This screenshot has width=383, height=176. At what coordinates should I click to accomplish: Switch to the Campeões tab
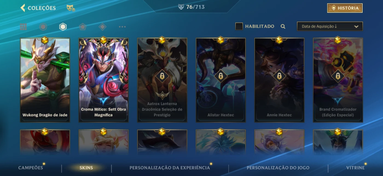click(31, 168)
